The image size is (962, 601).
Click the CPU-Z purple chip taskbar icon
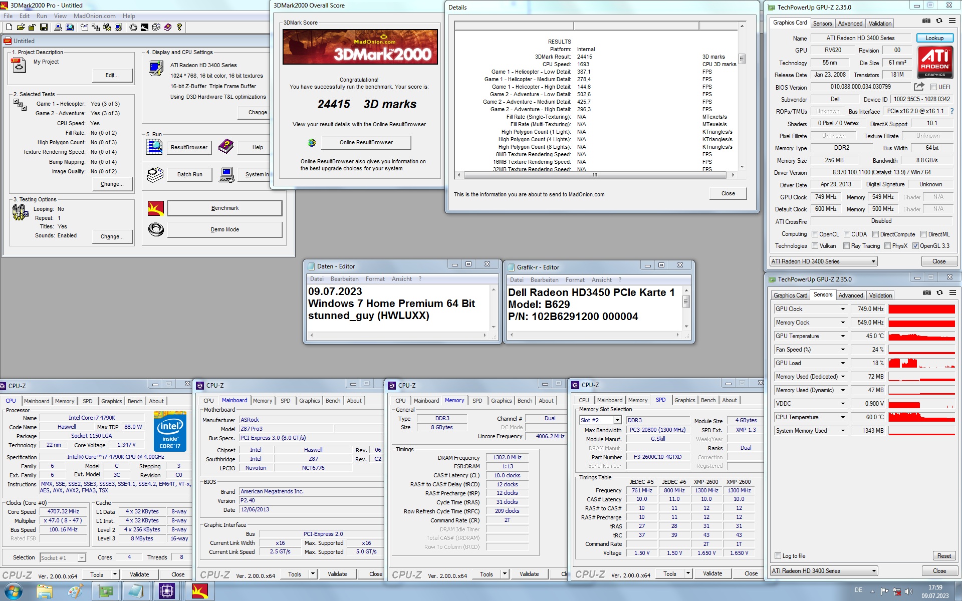click(166, 591)
